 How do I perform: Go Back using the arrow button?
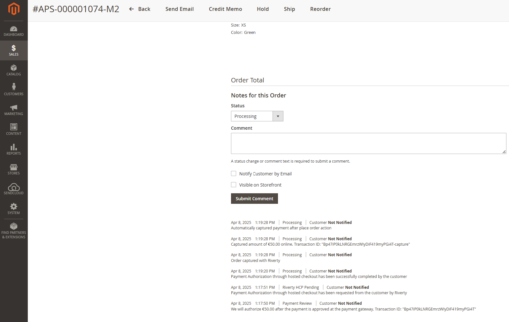pos(140,9)
